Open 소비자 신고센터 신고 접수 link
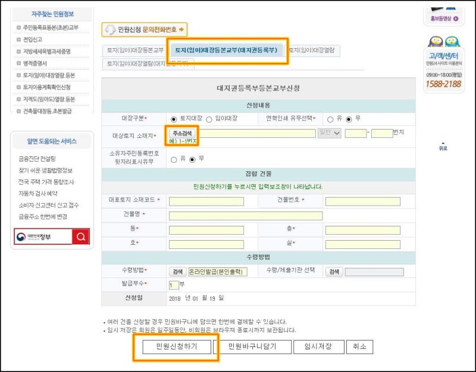Screen dimensions: 476x372 click(49, 205)
